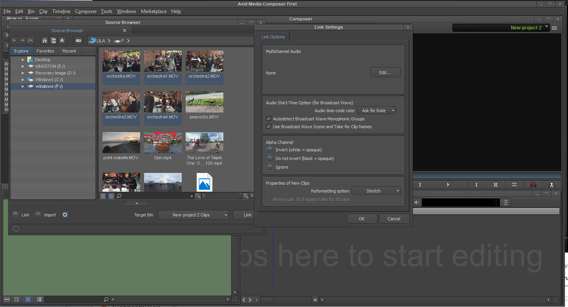Disable Autodetect Broadcast Wave Monophonic Groups
568x307 pixels.
(269, 119)
